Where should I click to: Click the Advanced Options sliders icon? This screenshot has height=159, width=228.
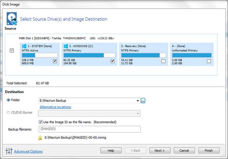[x=9, y=151]
